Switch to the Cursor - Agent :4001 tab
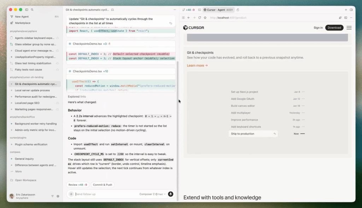The width and height of the screenshot is (362, 208). [x=218, y=10]
